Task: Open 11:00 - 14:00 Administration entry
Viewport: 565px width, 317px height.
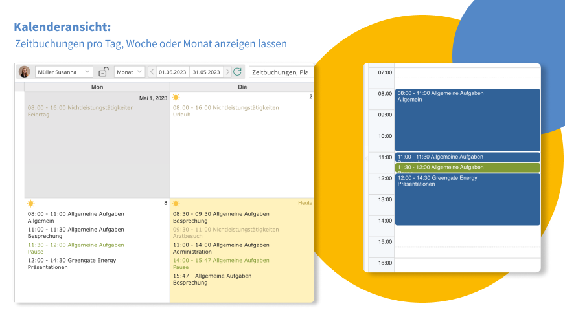Action: click(221, 248)
